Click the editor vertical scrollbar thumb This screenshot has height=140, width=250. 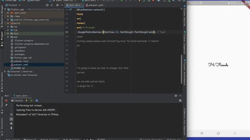181,69
